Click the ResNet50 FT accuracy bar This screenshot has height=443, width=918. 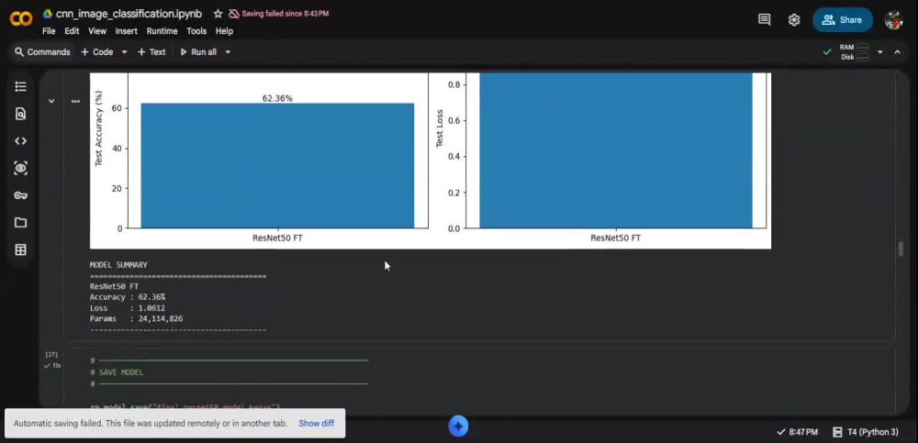pos(277,166)
